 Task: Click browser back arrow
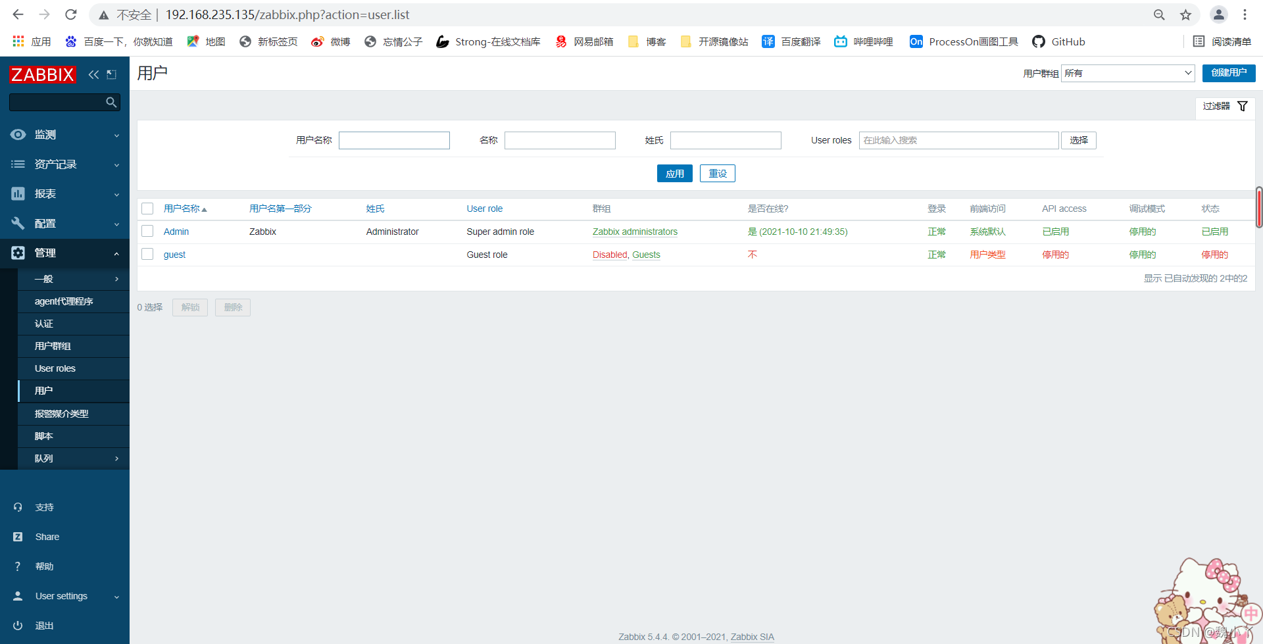(x=18, y=14)
